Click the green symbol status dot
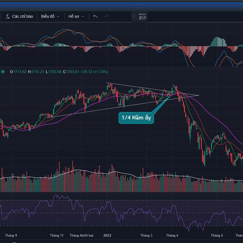Viewport: 243px width, 243px height. [x=3, y=72]
